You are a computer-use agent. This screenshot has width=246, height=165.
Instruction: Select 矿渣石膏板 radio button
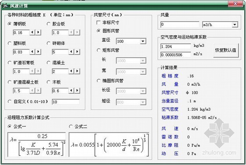[x=10, y=63]
